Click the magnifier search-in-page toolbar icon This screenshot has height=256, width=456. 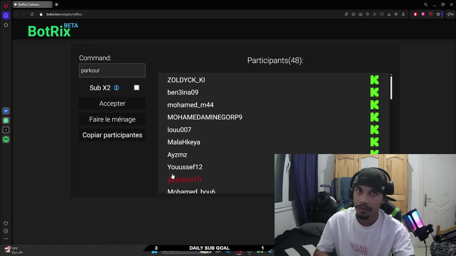tap(346, 14)
